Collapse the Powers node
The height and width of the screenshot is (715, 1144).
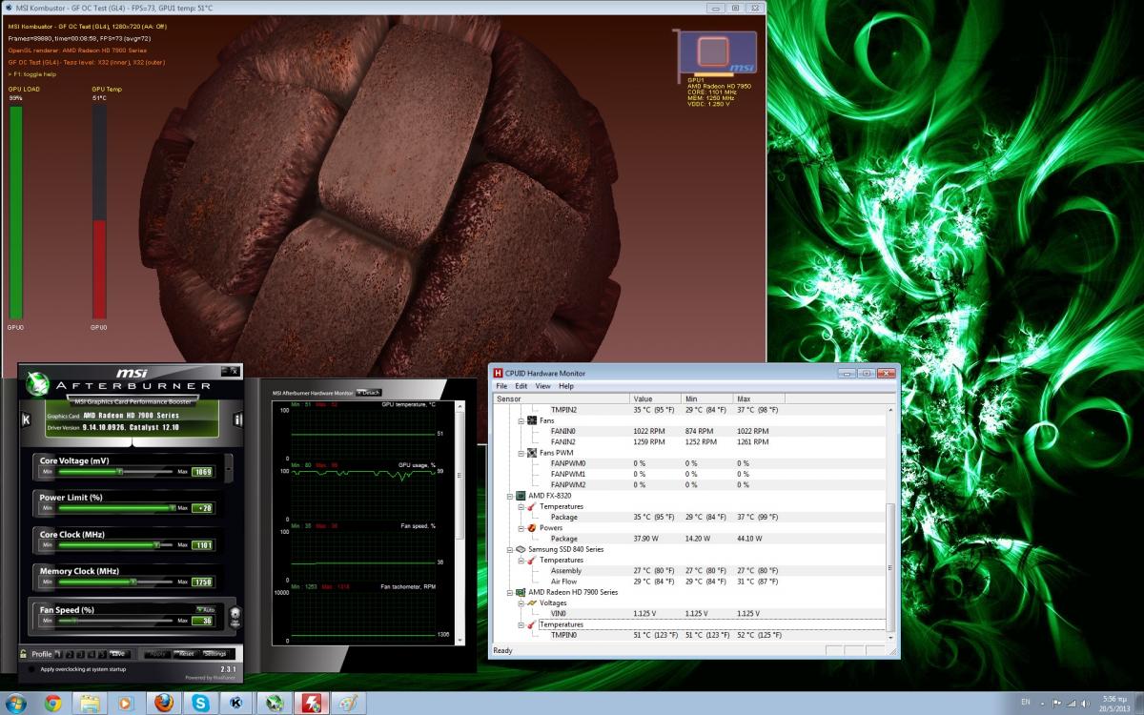point(521,527)
